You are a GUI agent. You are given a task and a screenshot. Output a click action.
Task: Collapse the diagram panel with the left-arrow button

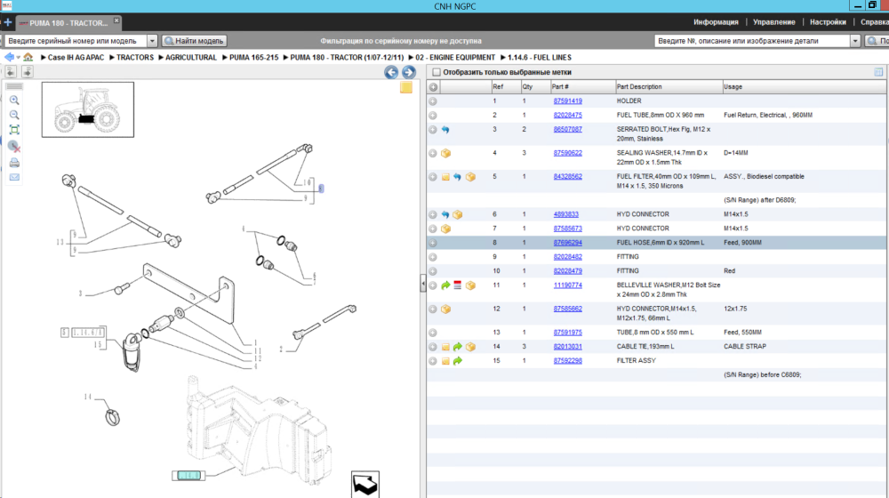11,71
